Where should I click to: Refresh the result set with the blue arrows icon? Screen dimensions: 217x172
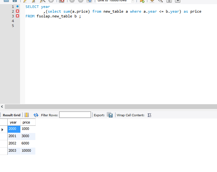click(36, 115)
